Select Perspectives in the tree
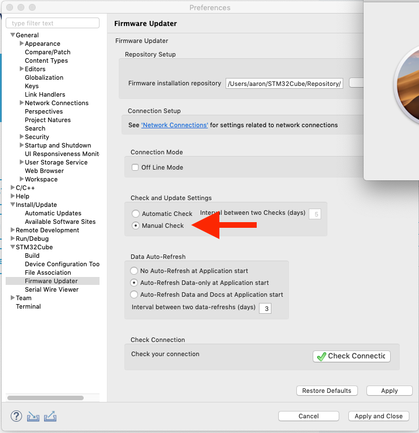419x433 pixels. (x=44, y=111)
